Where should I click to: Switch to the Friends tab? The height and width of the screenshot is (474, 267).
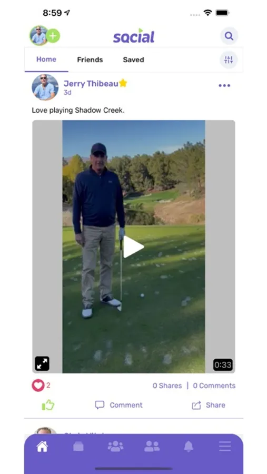point(90,60)
